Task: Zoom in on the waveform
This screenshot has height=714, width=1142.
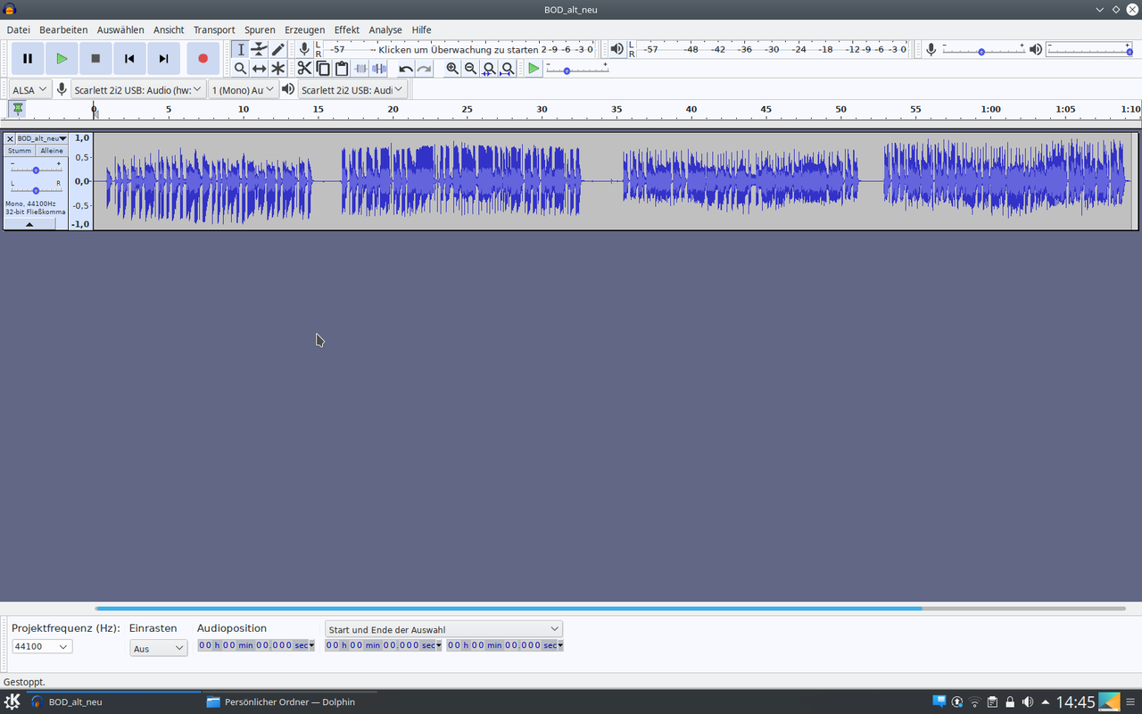Action: click(452, 69)
